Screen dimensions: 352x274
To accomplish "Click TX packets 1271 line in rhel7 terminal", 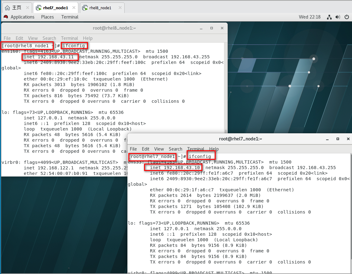I will [207, 206].
